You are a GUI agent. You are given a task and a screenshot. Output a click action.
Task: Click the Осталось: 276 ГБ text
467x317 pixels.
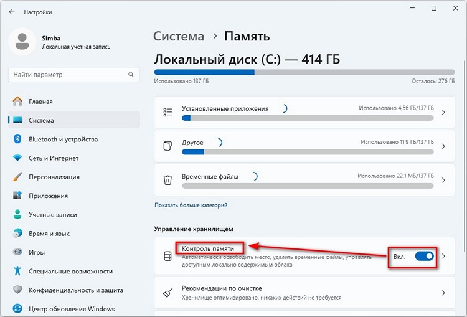tap(433, 81)
